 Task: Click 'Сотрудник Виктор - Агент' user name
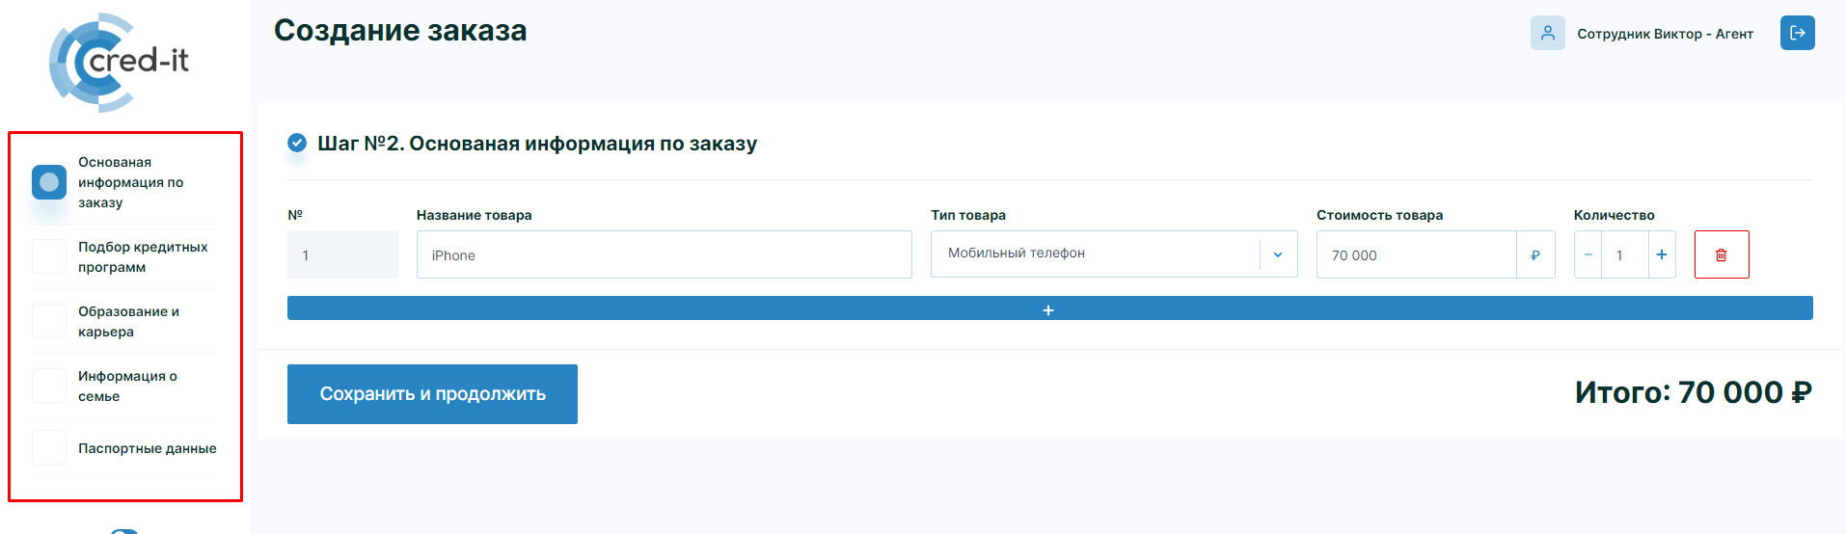tap(1665, 34)
